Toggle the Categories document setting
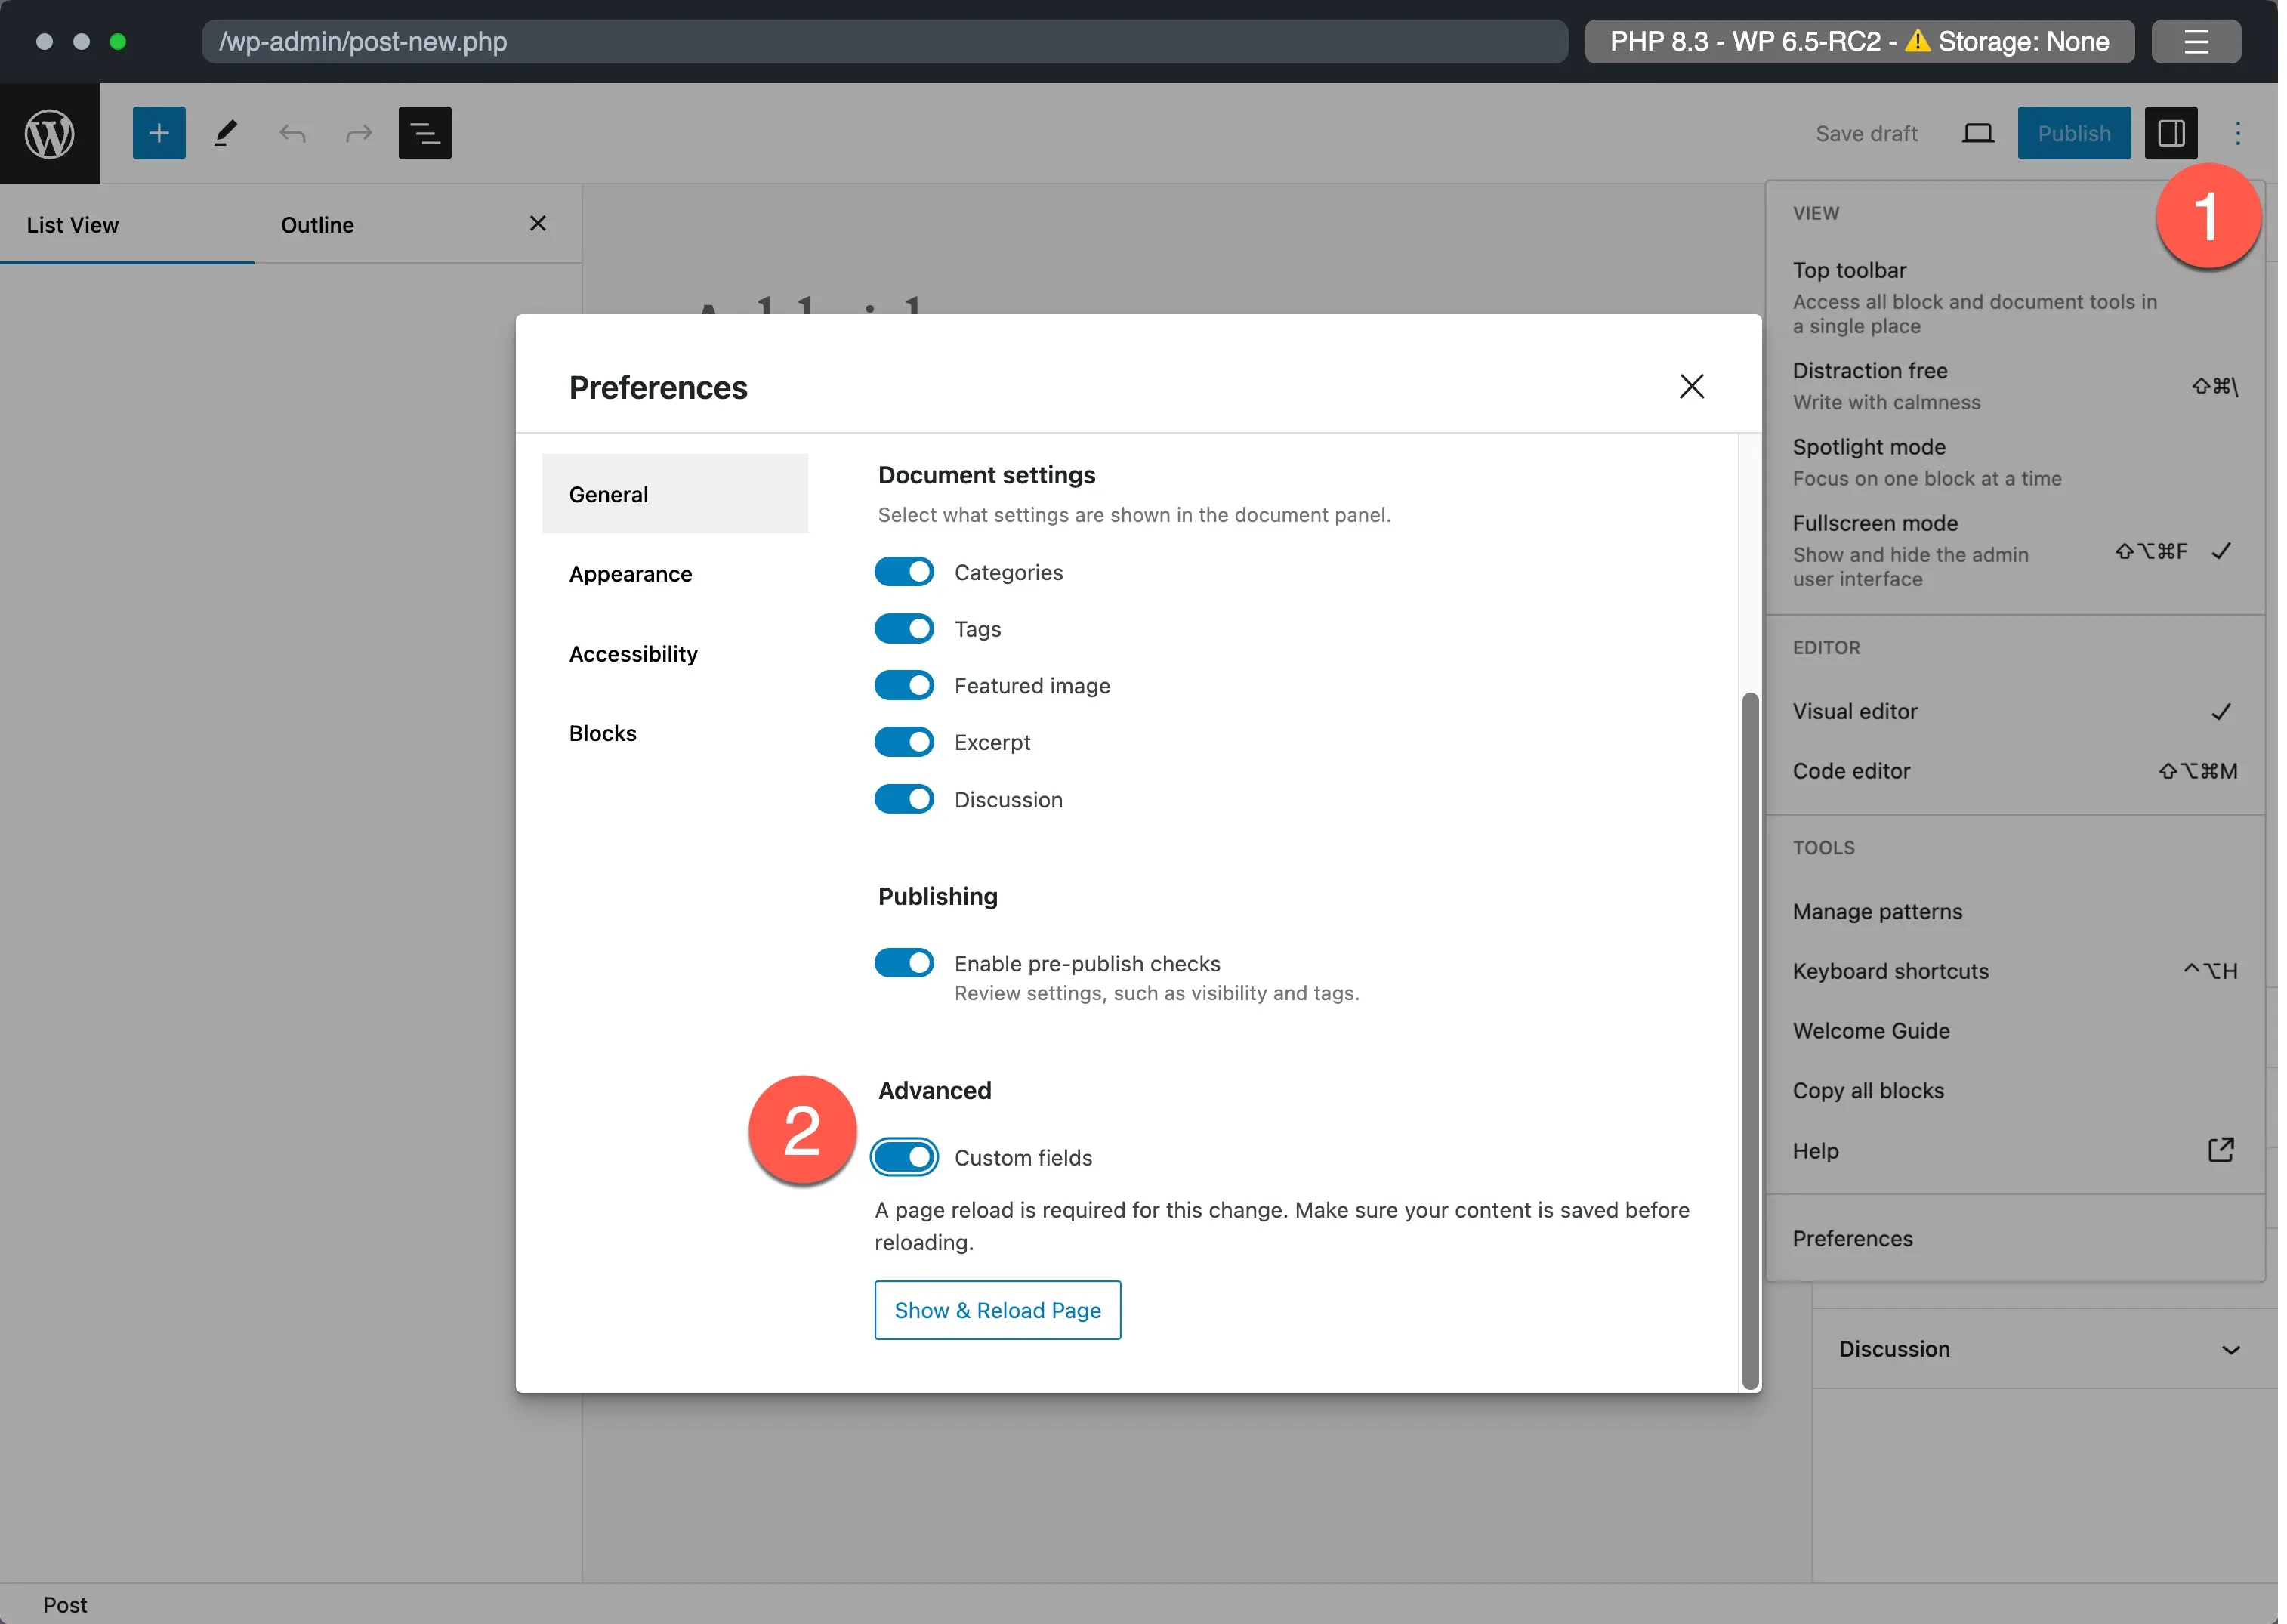The image size is (2287, 1624). [906, 570]
